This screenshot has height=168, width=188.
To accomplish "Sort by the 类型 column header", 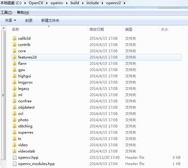I will coord(129,29).
